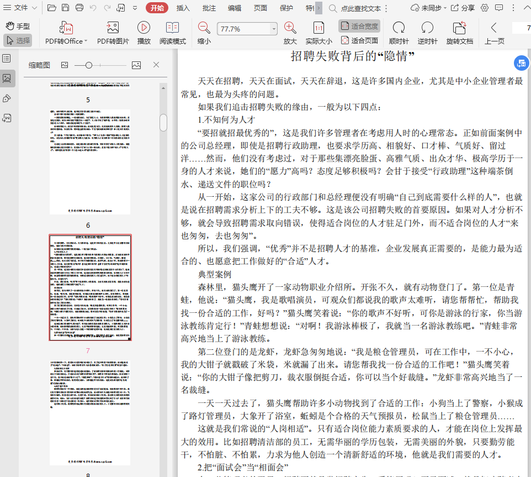Click the PDF转图片 tool
The width and height of the screenshot is (531, 477).
point(113,33)
